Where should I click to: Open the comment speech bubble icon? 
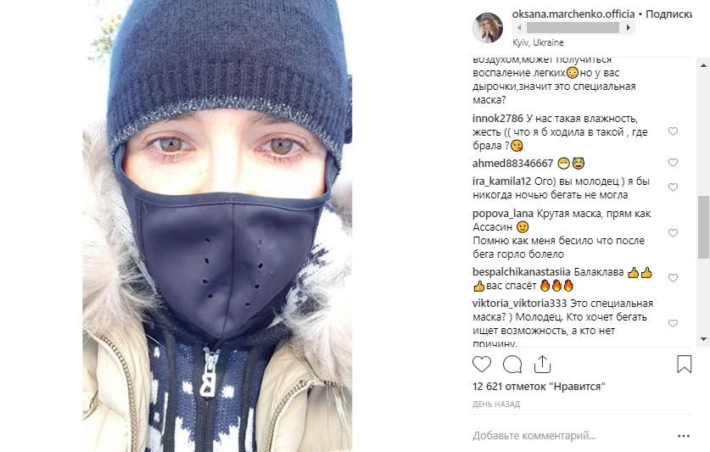click(x=512, y=364)
